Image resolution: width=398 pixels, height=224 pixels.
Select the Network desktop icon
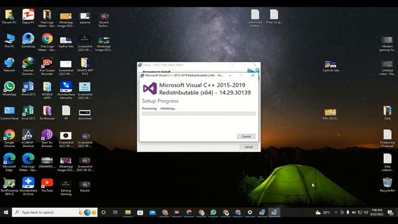9,65
